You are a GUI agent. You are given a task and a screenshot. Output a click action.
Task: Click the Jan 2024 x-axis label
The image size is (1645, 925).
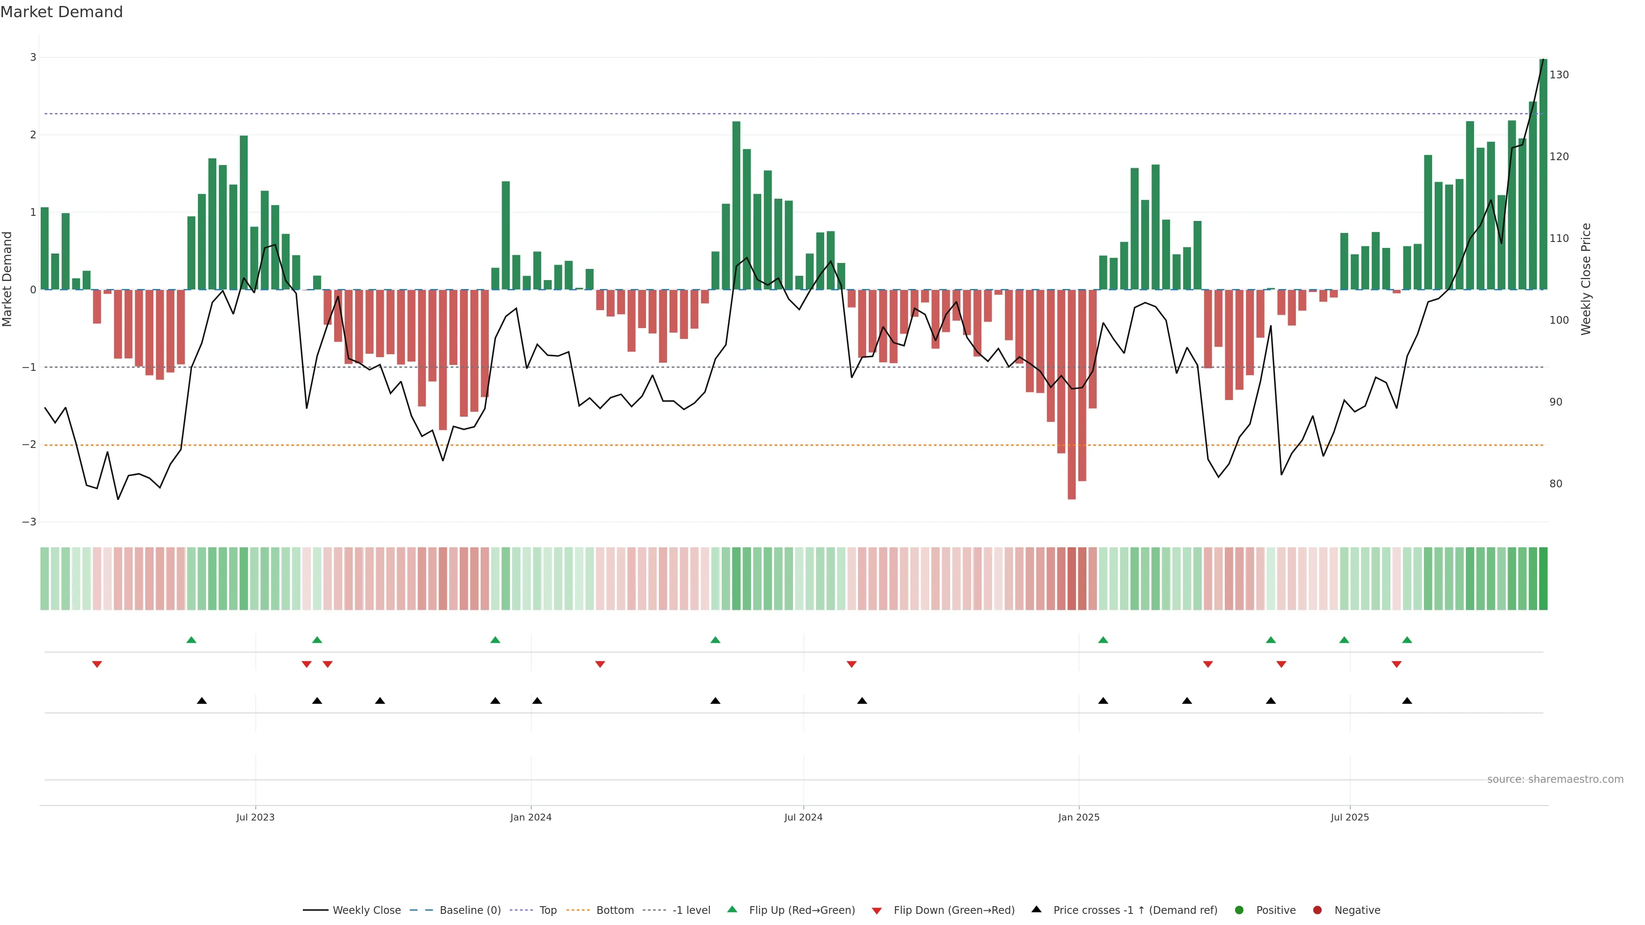(x=531, y=817)
